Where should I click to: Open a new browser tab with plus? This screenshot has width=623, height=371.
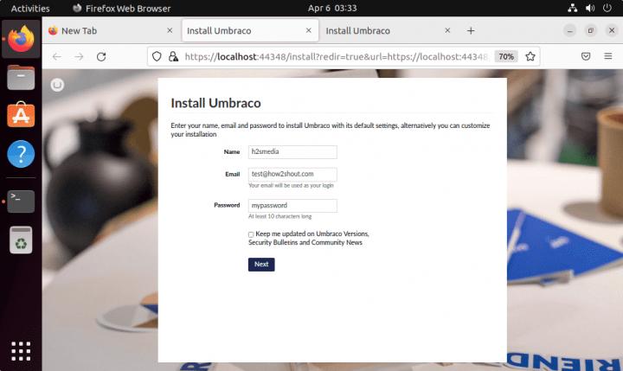471,31
